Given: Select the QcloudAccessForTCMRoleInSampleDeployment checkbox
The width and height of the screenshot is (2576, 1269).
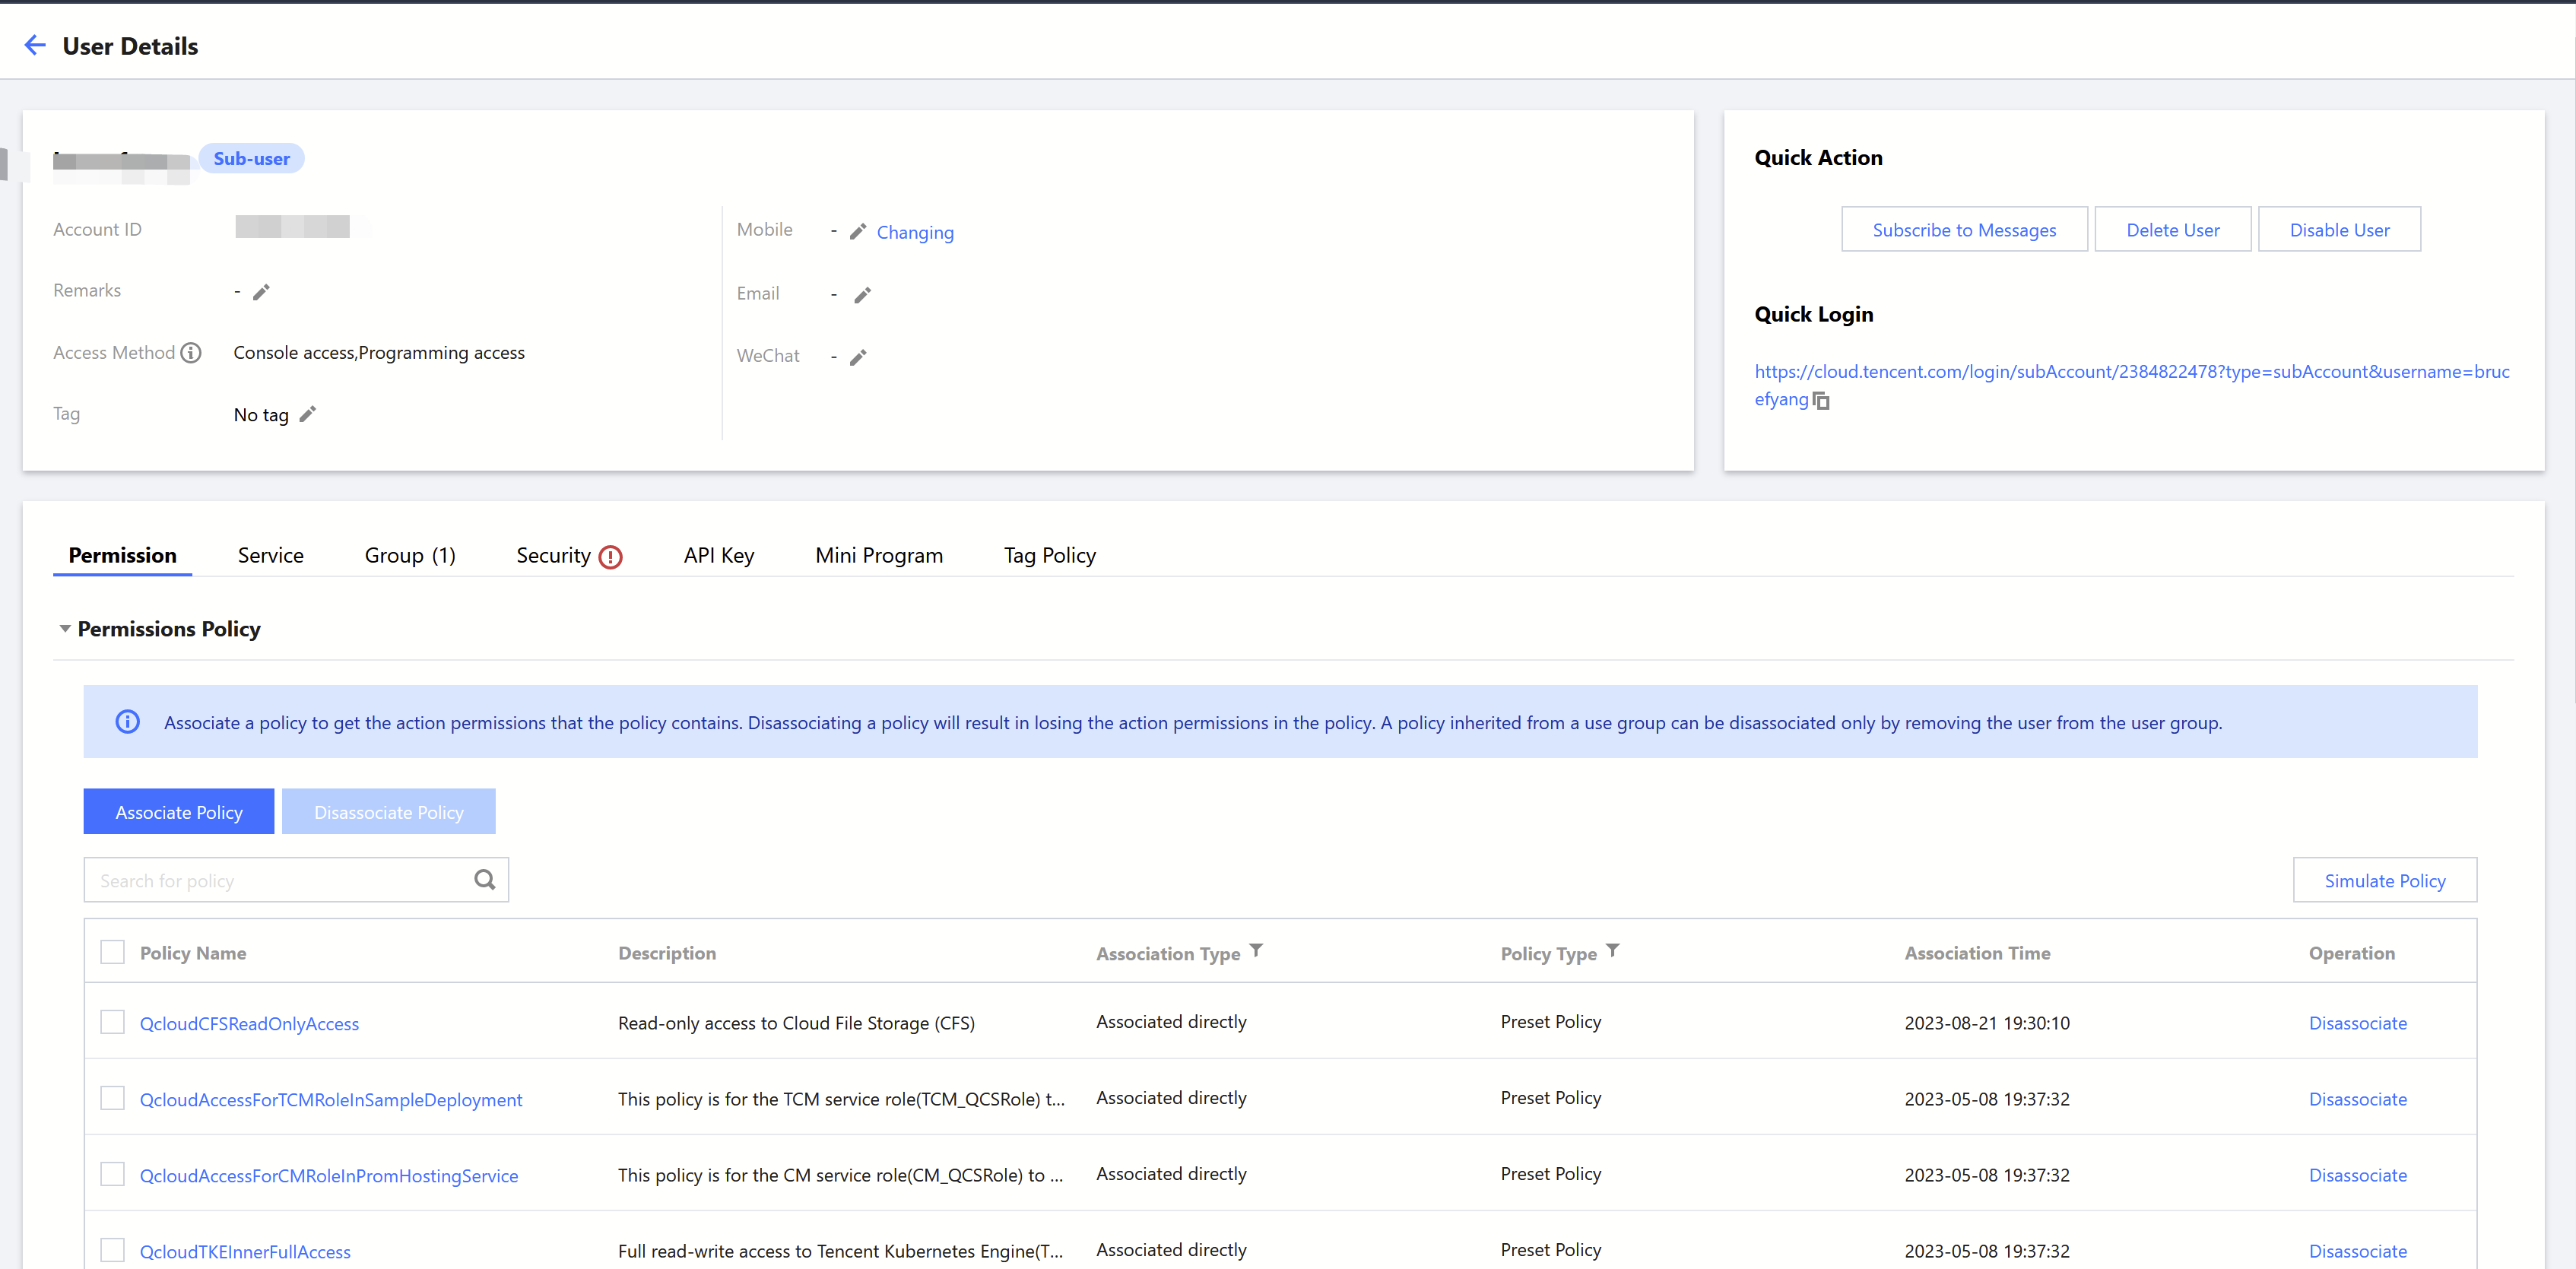Looking at the screenshot, I should point(113,1098).
